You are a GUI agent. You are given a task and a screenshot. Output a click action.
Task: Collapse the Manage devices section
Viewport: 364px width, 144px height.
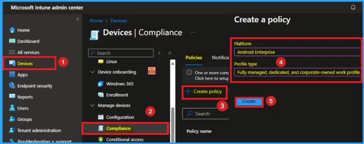pos(92,105)
